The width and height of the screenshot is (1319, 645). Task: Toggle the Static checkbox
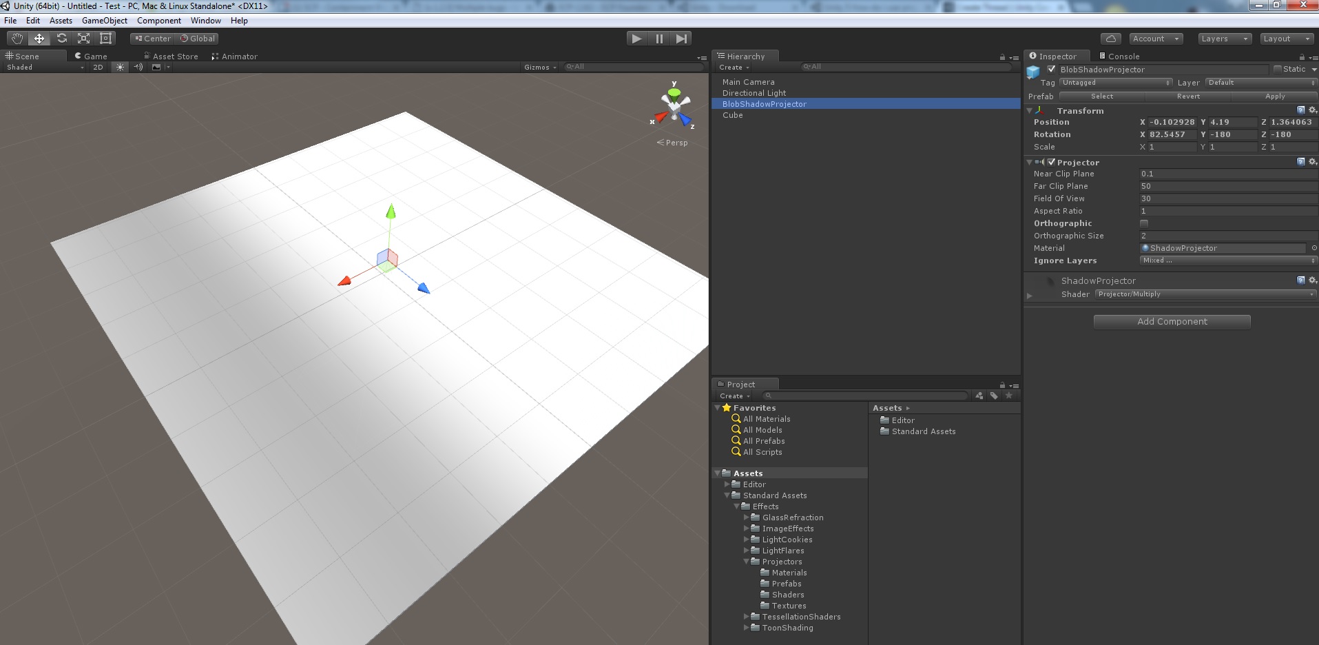[x=1278, y=69]
